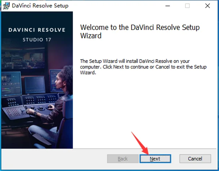Click the DaVinci Resolve Setup title text
Viewport: 219px width, 171px height.
40,6
